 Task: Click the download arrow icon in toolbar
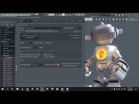pos(127,19)
